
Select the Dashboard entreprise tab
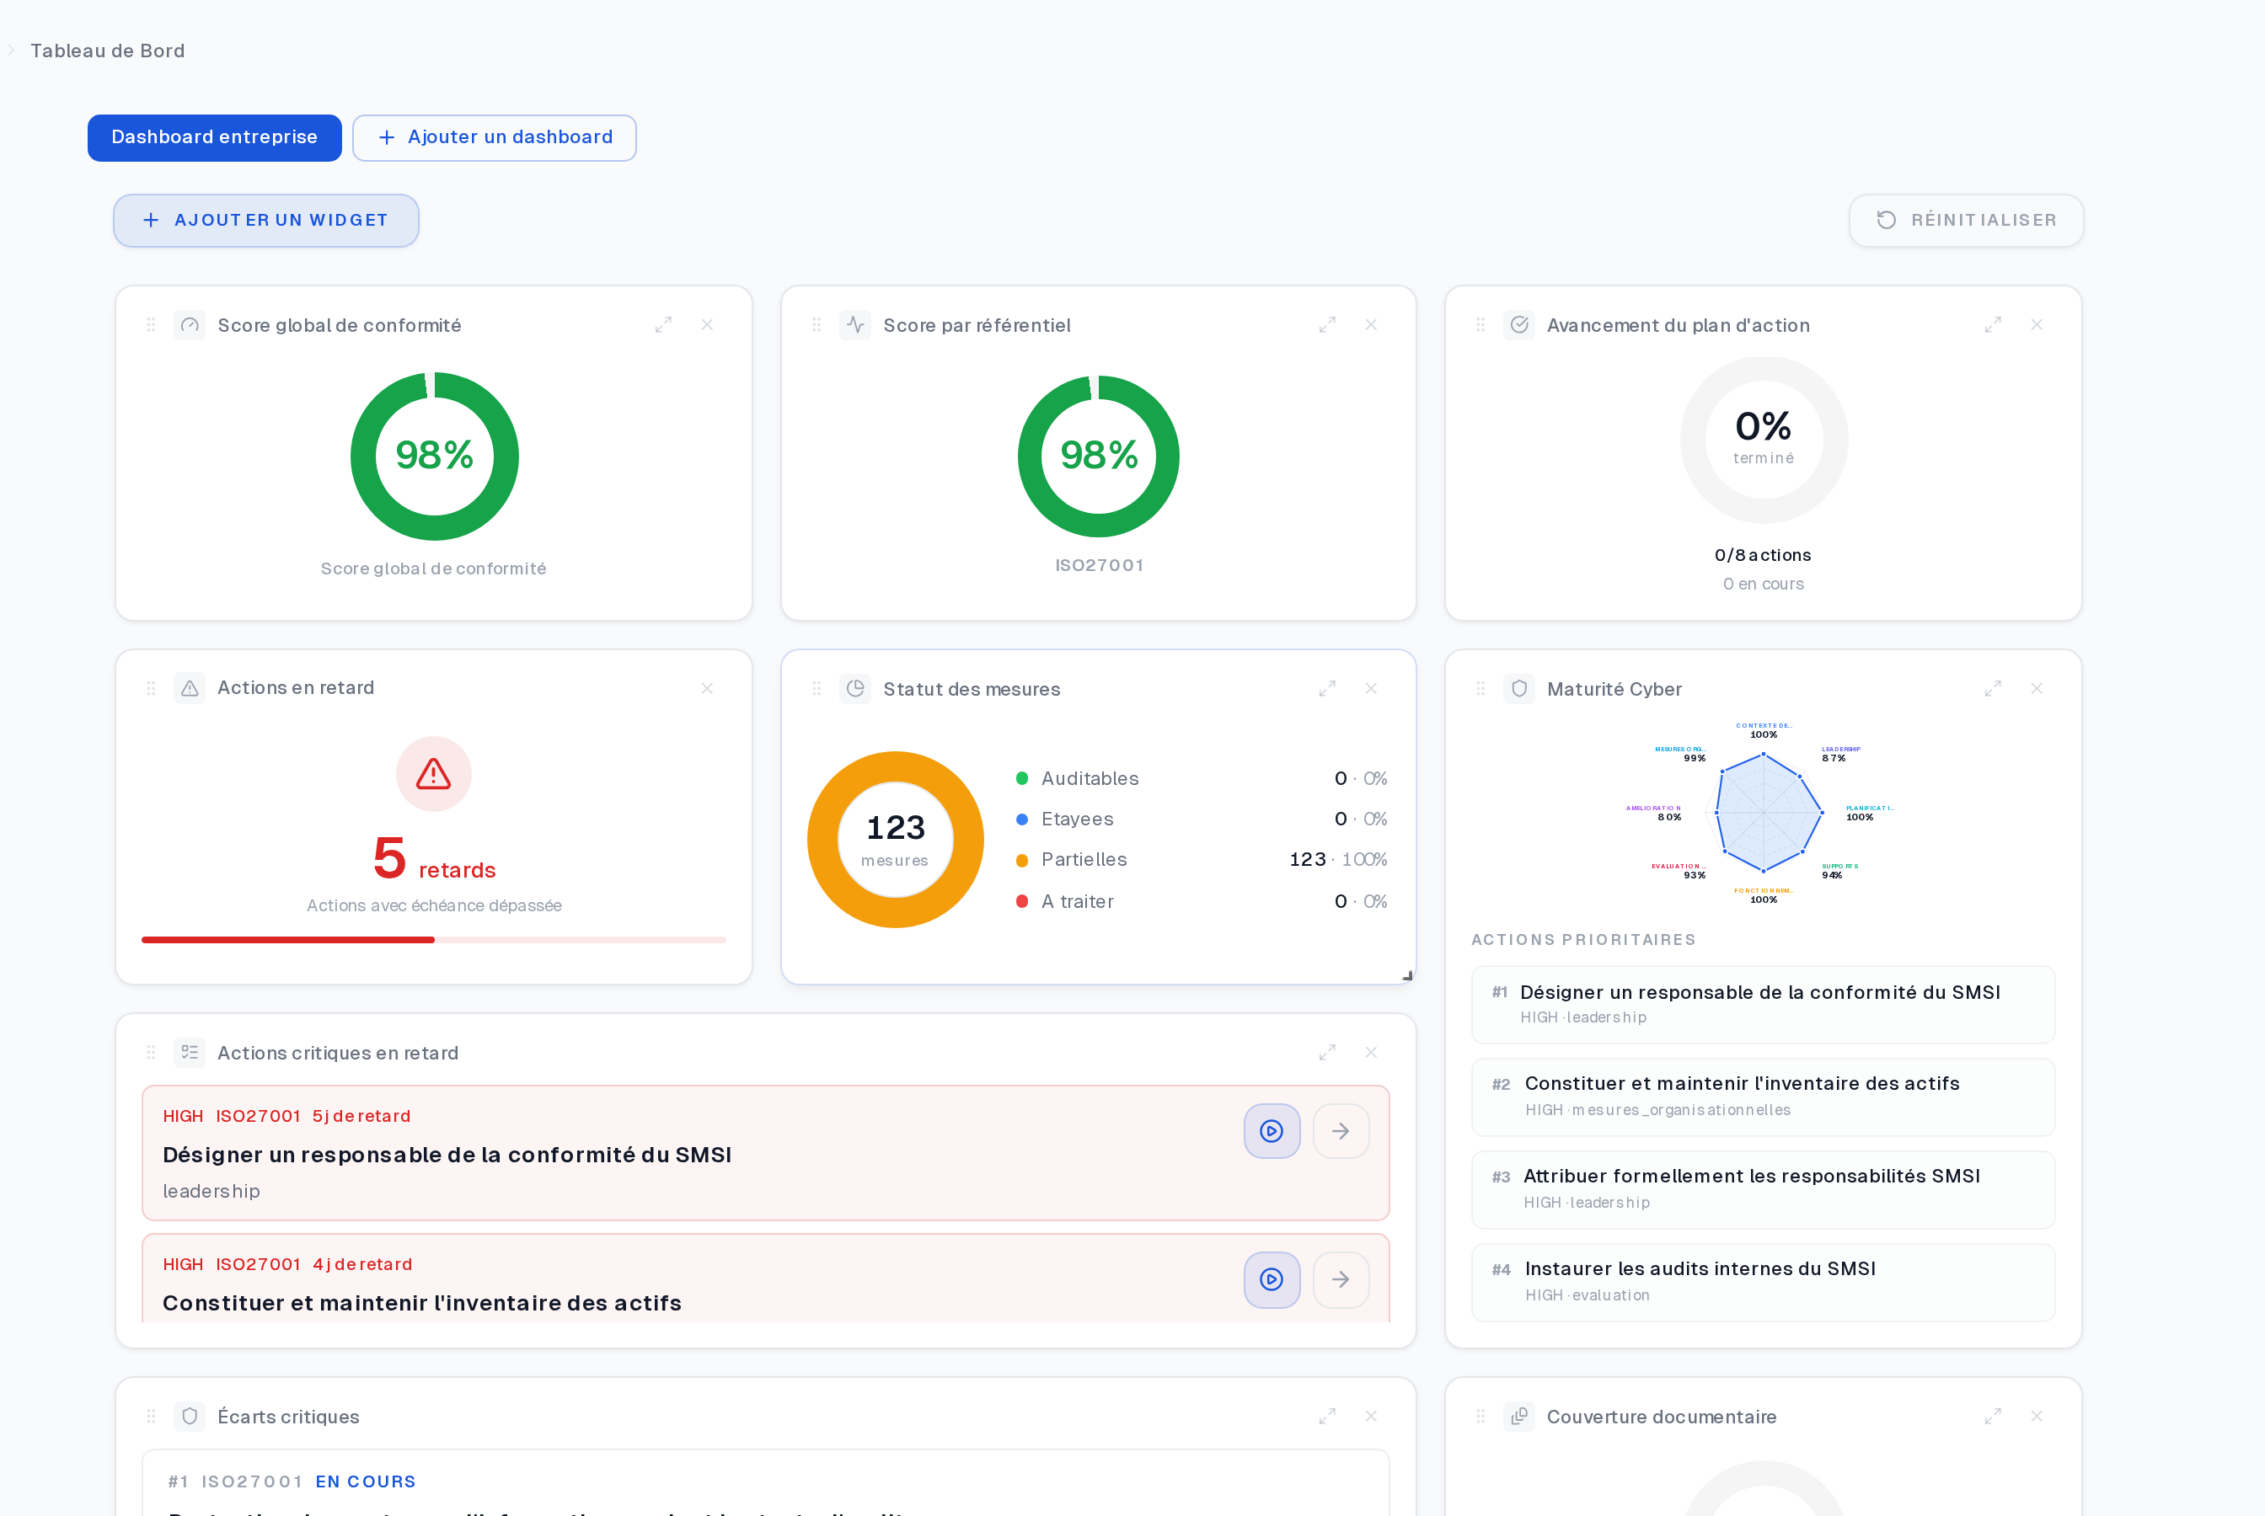pos(215,137)
